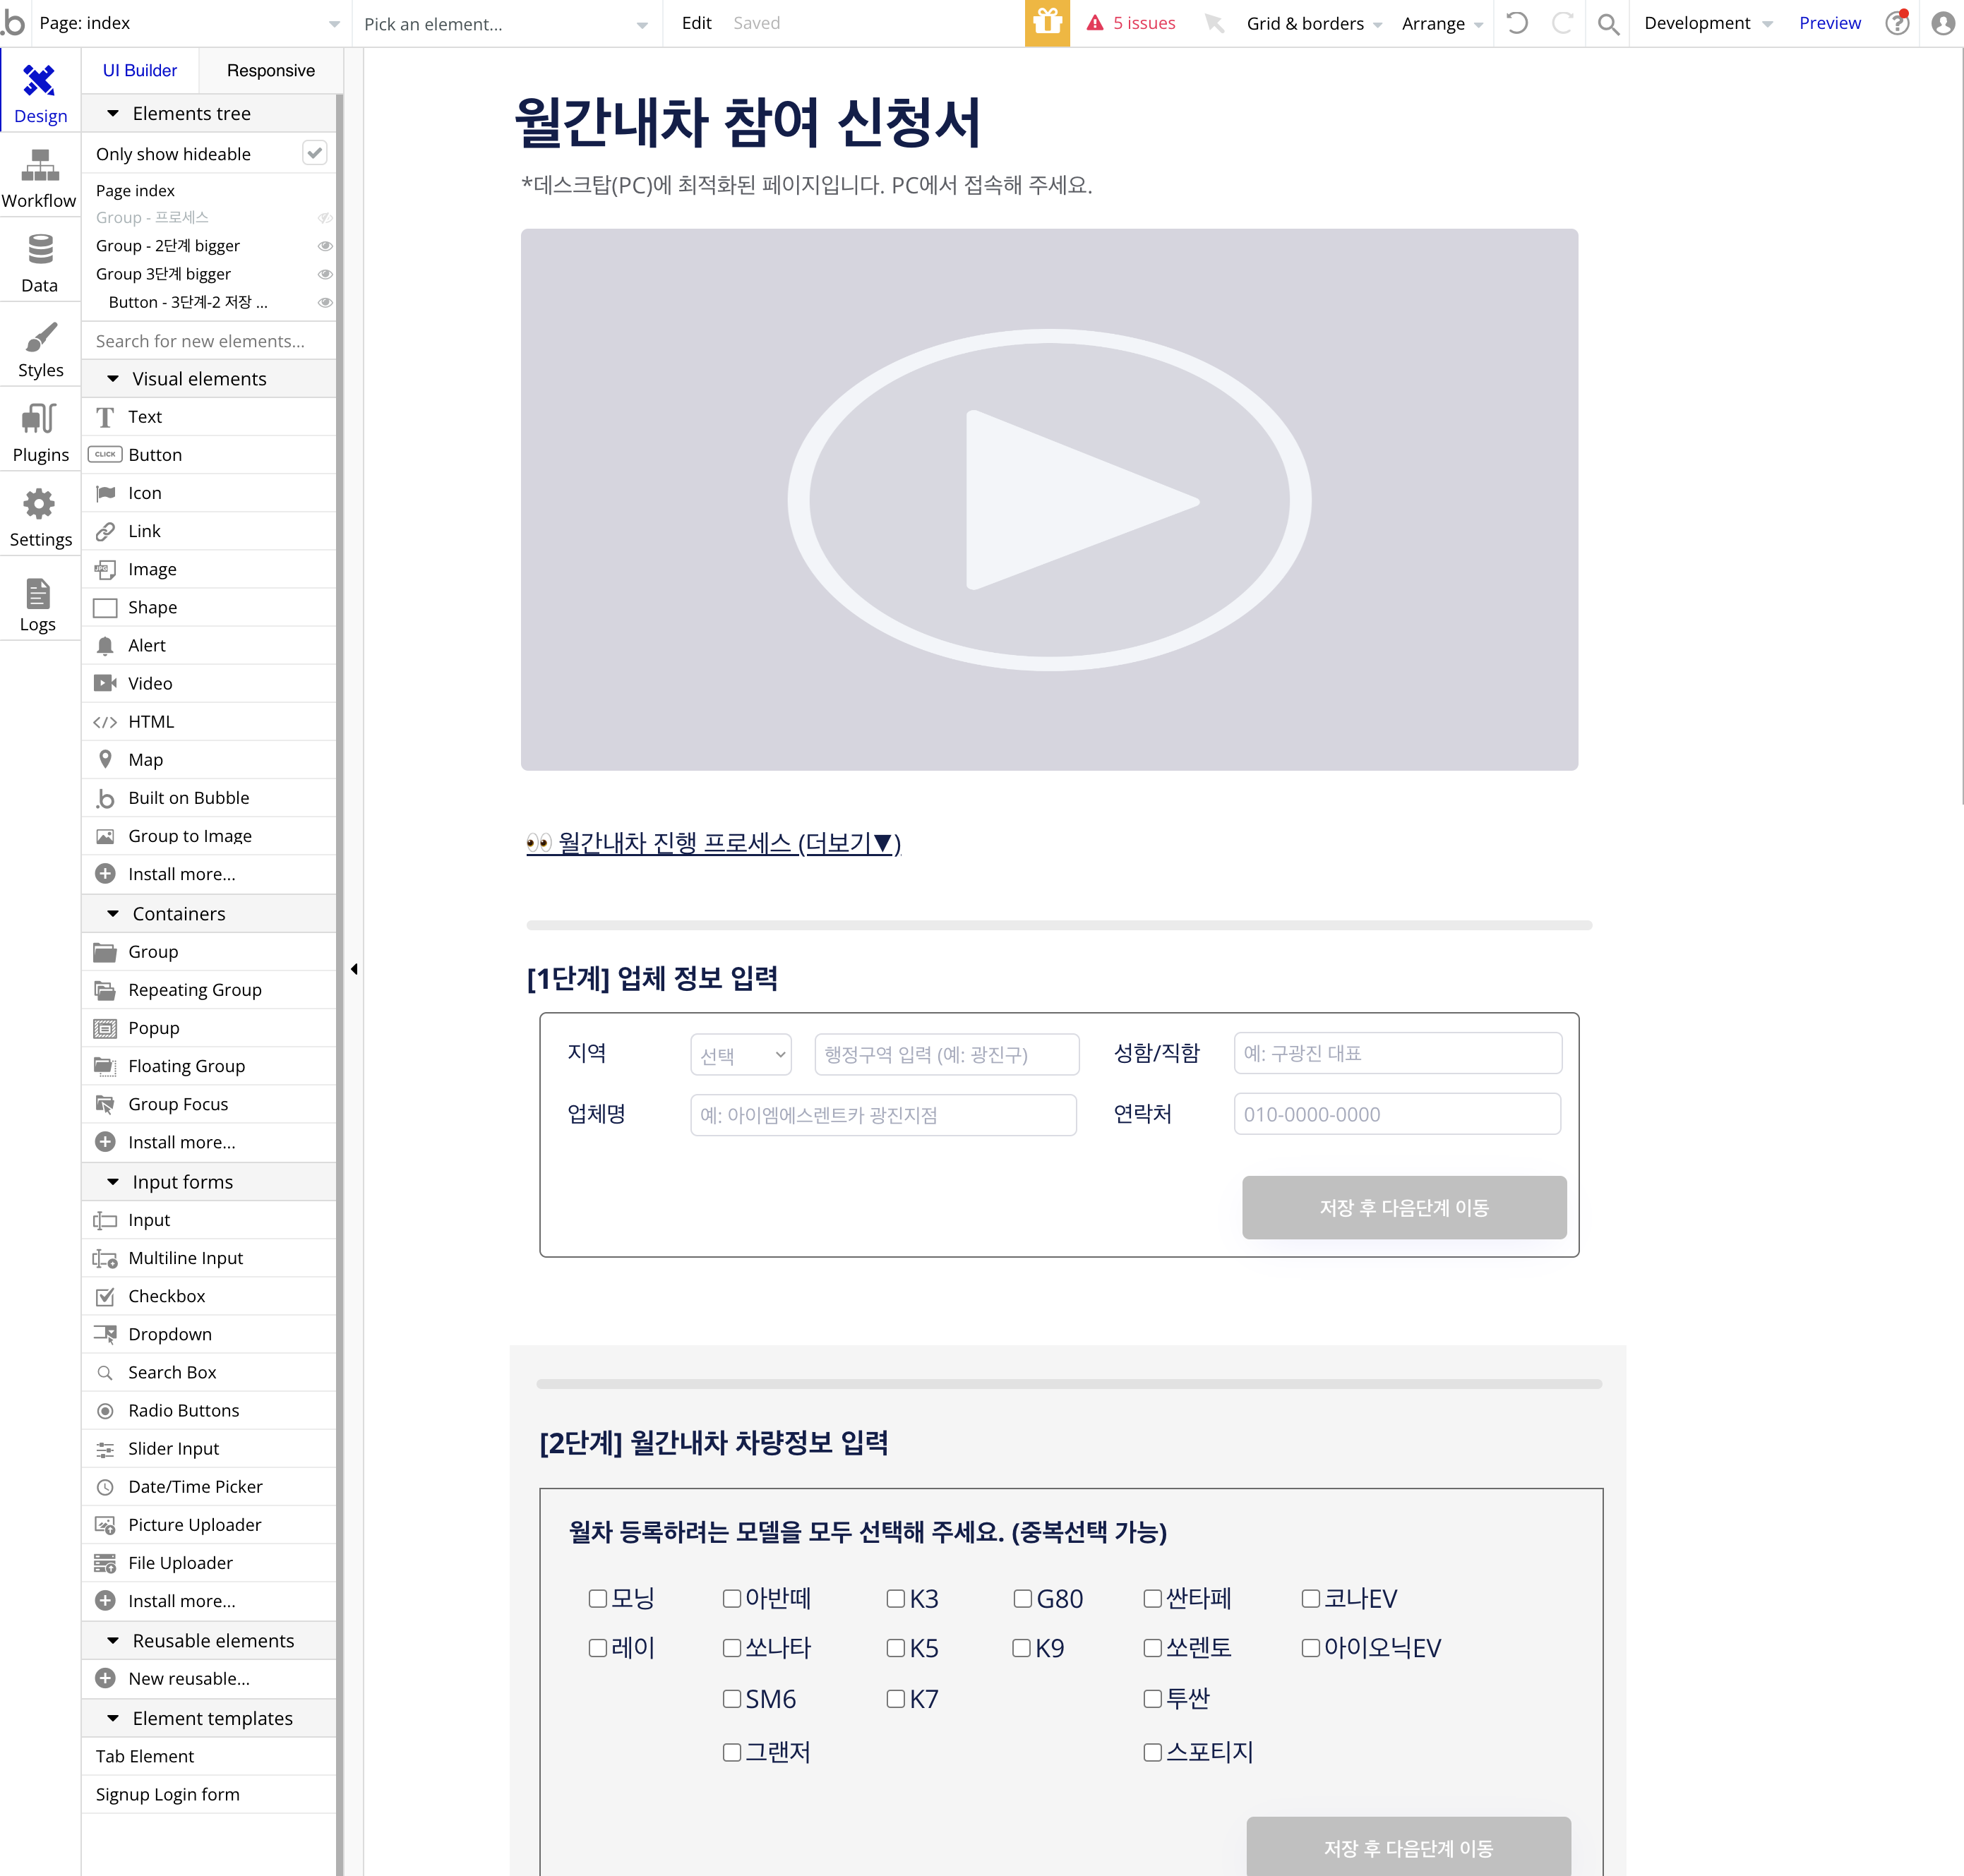The width and height of the screenshot is (1964, 1876).
Task: Collapse the Visual elements section
Action: pyautogui.click(x=113, y=379)
